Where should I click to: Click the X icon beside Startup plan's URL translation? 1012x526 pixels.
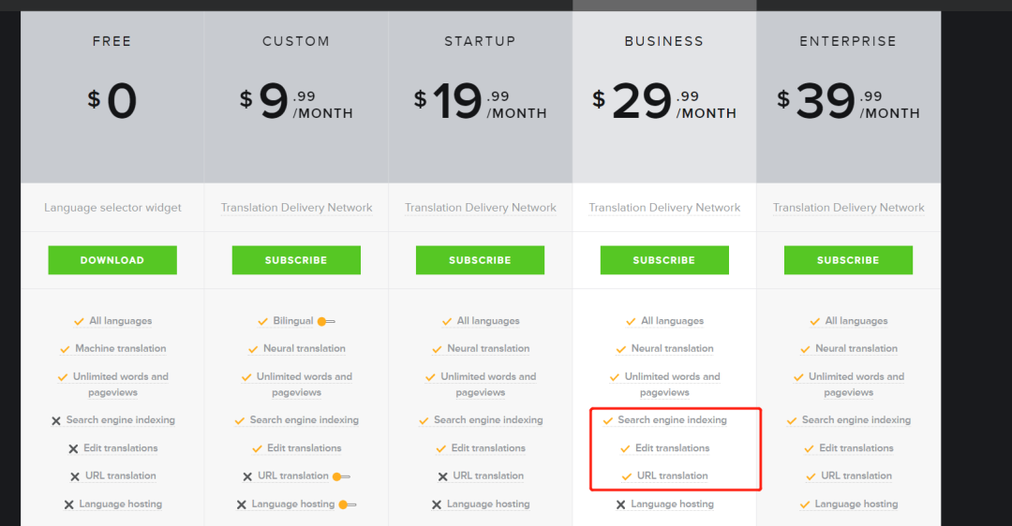442,476
